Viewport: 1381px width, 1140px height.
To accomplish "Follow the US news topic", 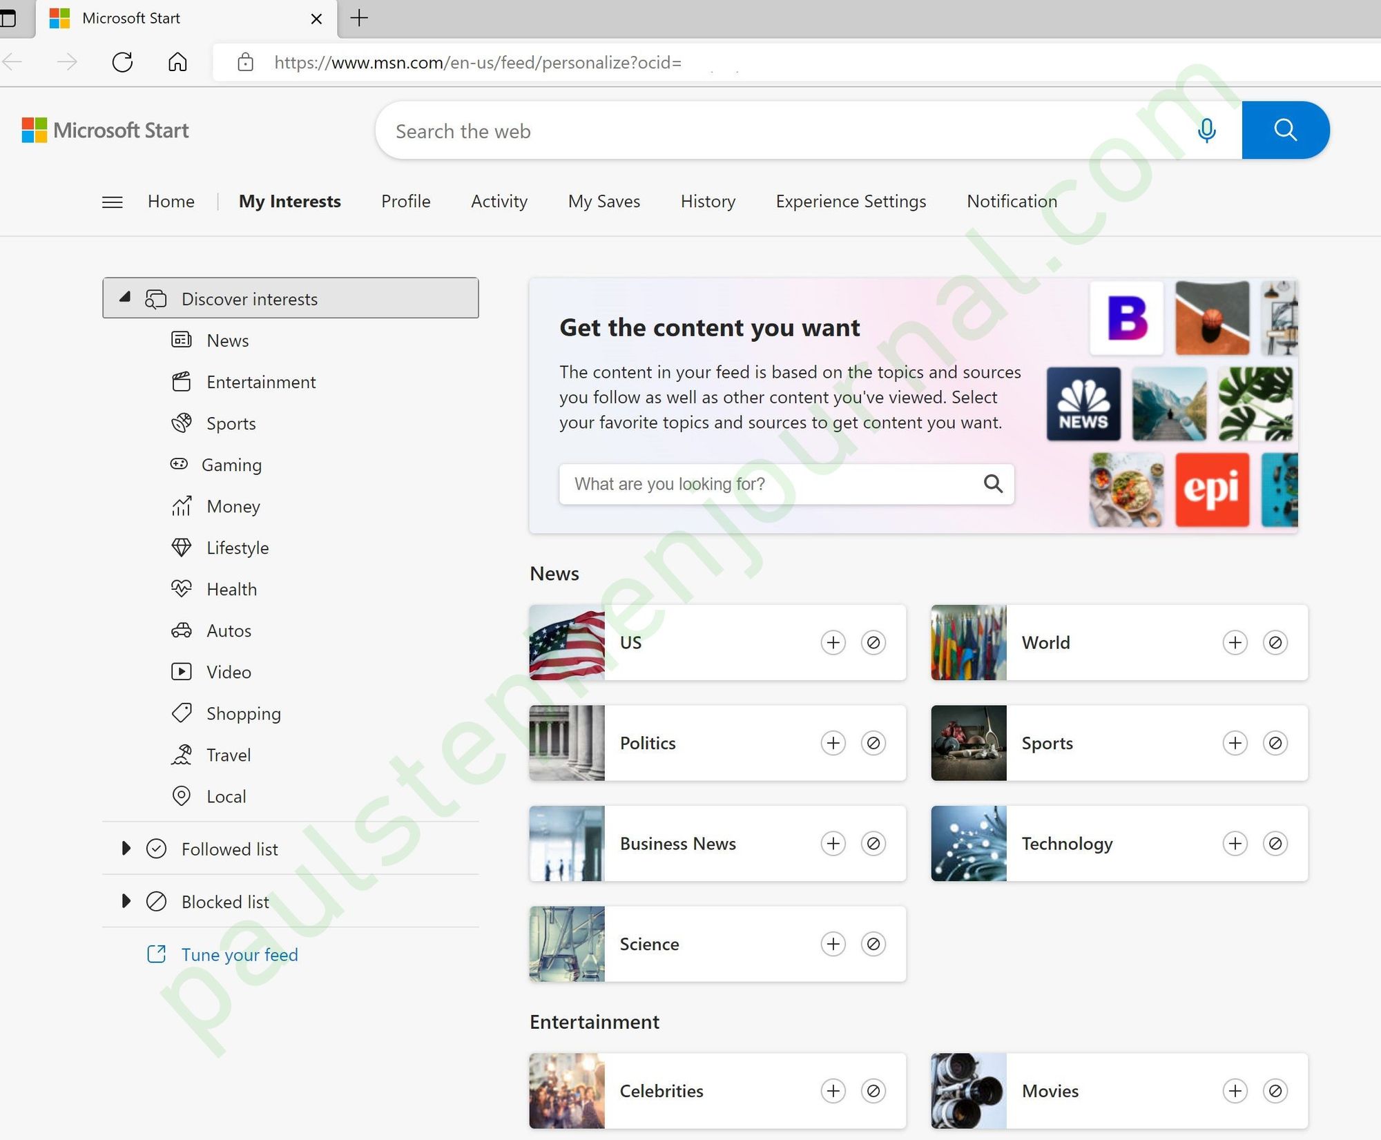I will click(x=833, y=642).
